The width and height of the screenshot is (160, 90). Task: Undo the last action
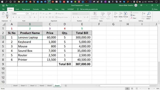7,5
